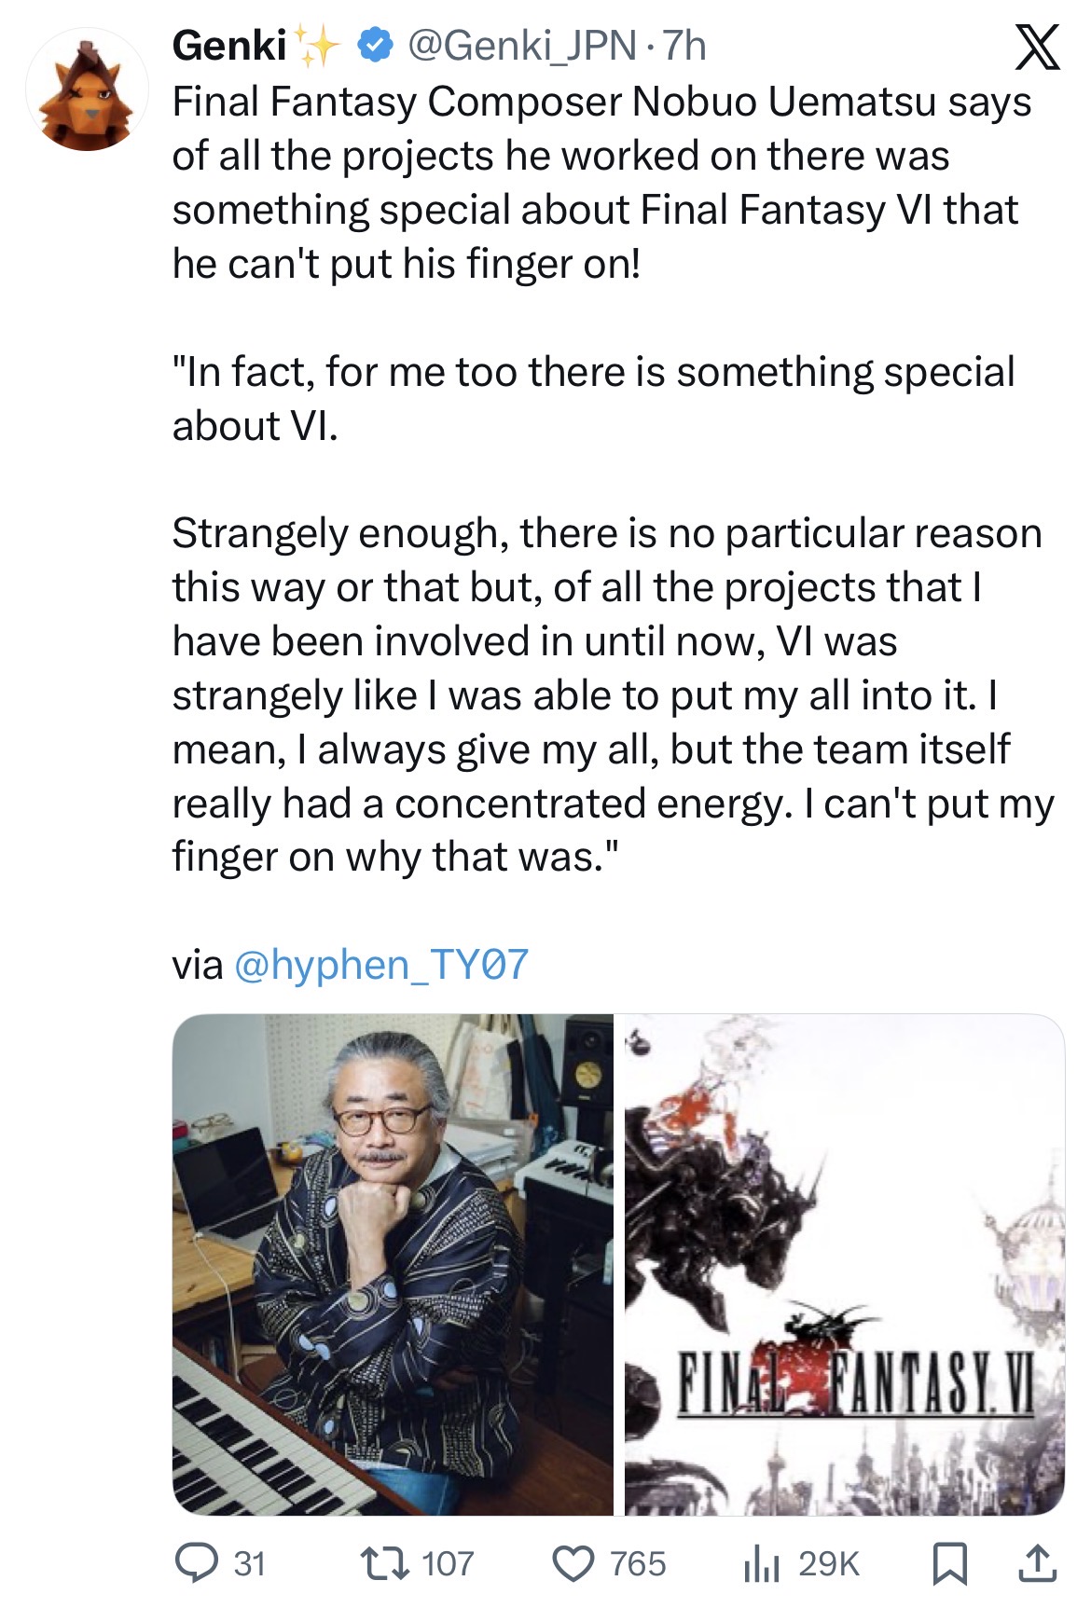Bookmark this post with the bookmark icon
The height and width of the screenshot is (1608, 1091).
tap(950, 1563)
